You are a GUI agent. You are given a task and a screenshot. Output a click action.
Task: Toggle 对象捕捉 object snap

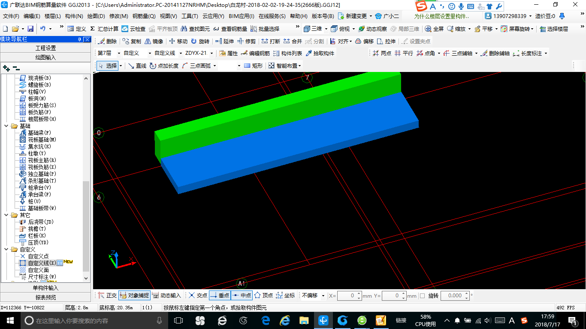coord(134,295)
